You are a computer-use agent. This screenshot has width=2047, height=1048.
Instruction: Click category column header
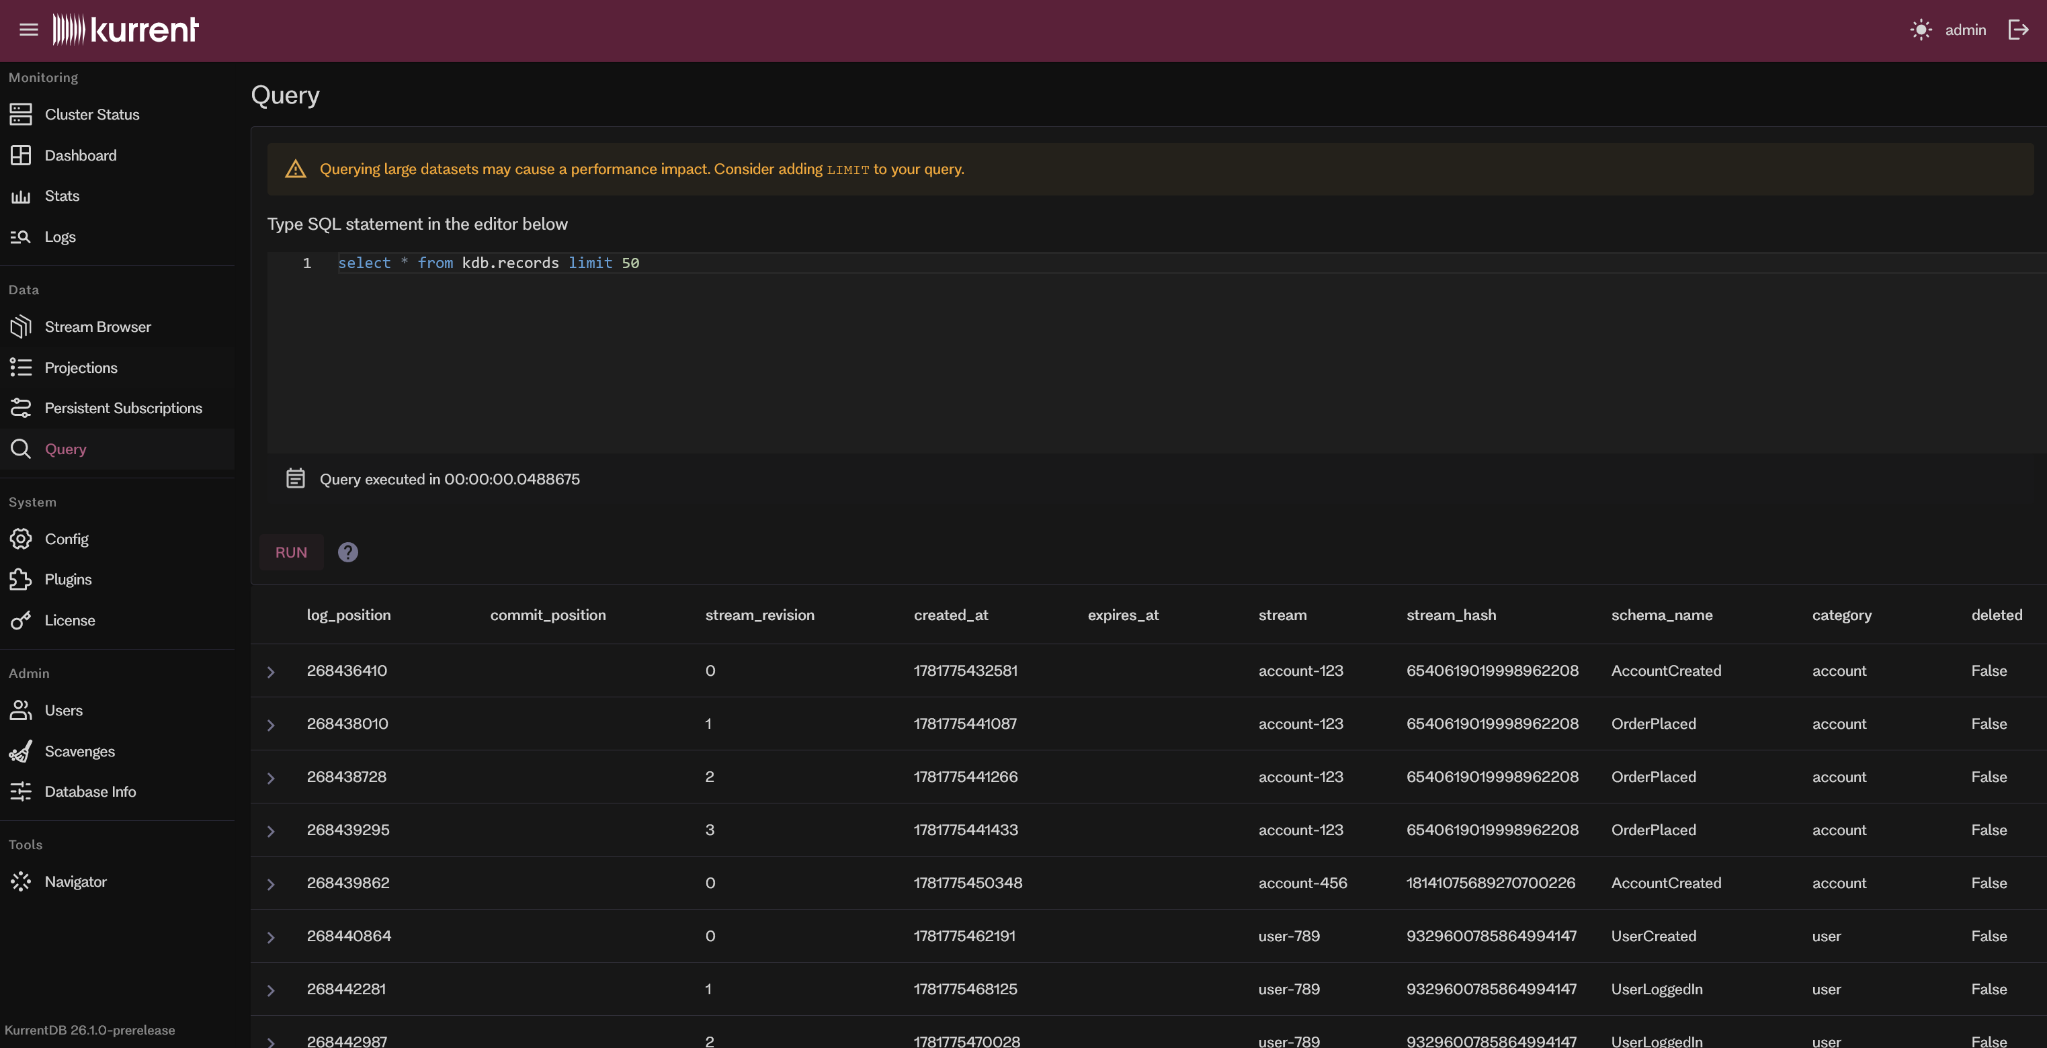(1841, 615)
